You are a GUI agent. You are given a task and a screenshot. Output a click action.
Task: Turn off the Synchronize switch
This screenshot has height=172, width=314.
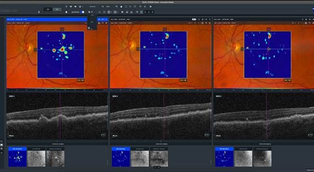pos(82,12)
